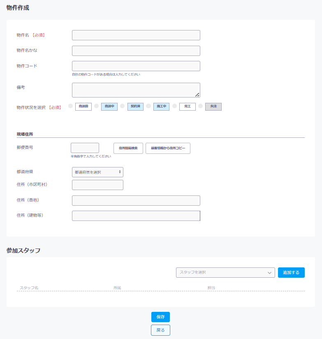Viewport: 322px width, 339px height.
Task: Select the 施工中 radio button
Action: (148, 106)
